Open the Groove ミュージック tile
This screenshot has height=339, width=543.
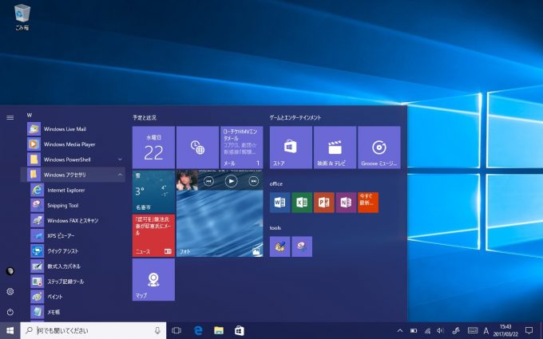[379, 148]
